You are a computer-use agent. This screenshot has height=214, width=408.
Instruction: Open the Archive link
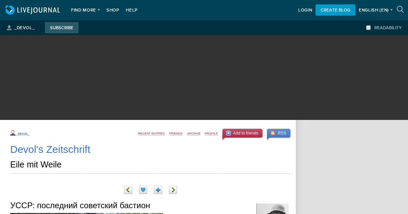tap(193, 134)
